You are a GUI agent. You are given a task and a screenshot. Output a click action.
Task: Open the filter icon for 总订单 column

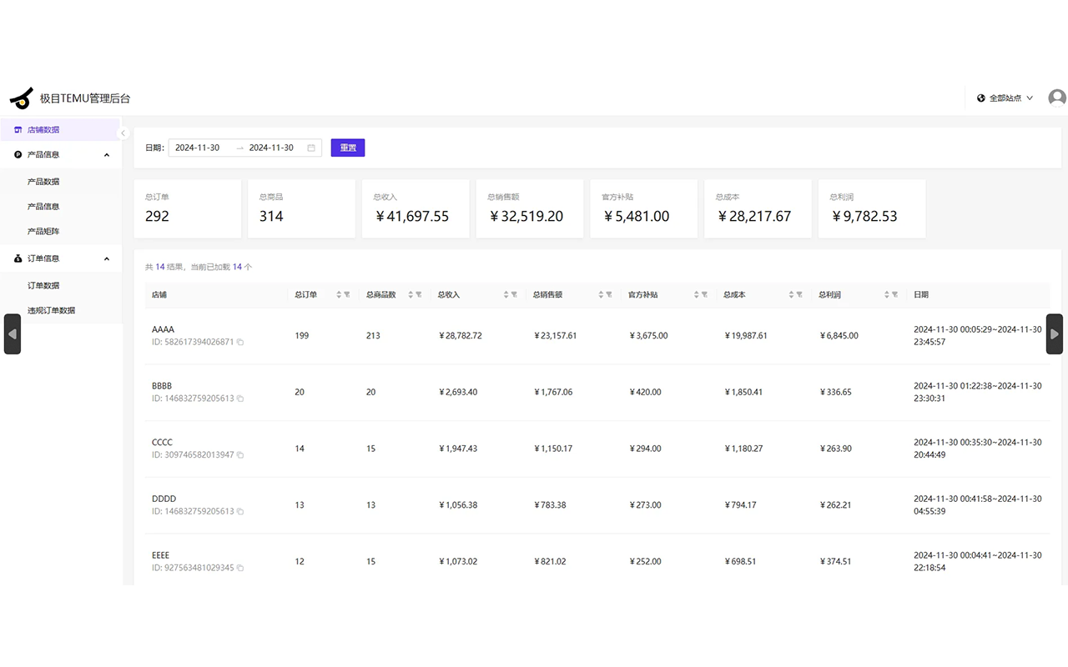347,294
